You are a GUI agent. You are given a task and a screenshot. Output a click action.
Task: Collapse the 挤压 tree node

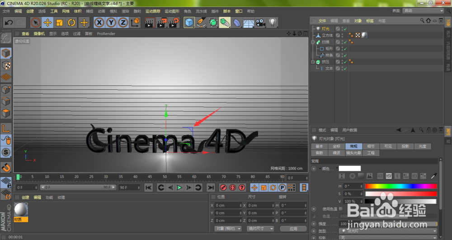coord(313,62)
